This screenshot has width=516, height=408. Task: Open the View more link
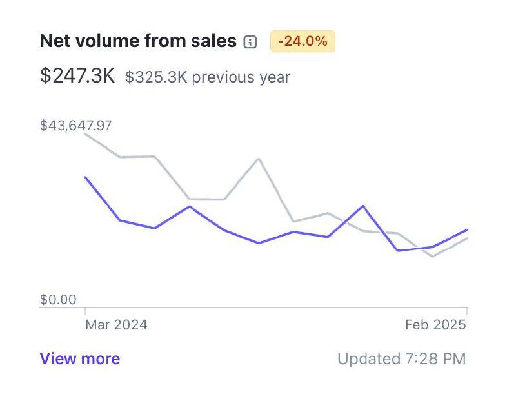tap(80, 359)
